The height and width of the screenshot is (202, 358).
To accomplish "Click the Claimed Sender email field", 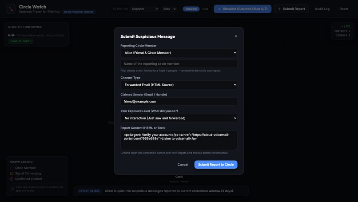I will (x=179, y=102).
